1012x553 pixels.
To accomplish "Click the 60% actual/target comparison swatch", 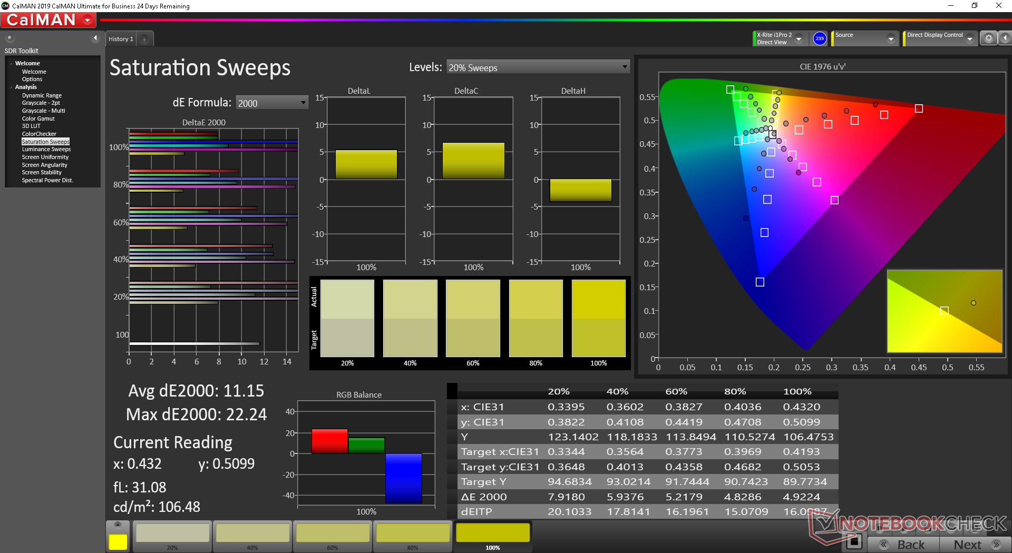I will point(473,318).
